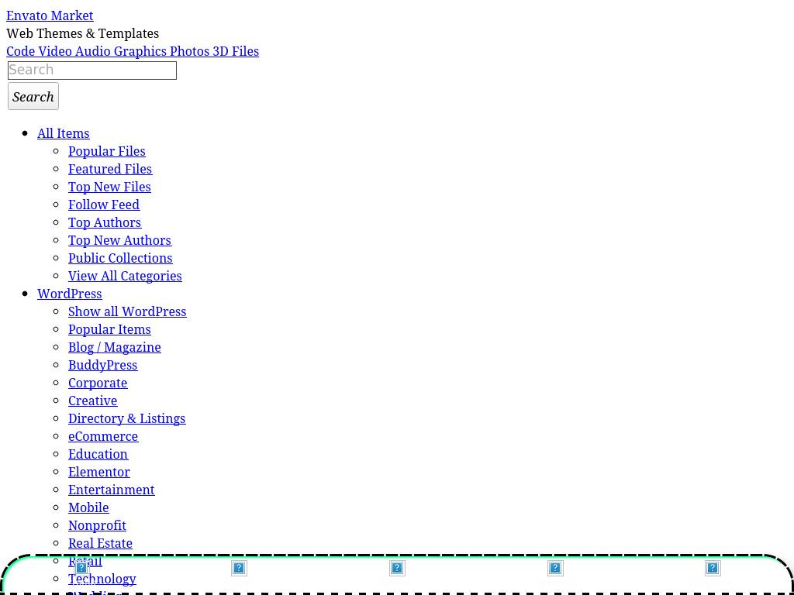
Task: Select the Nonprofit category
Action: (x=97, y=525)
